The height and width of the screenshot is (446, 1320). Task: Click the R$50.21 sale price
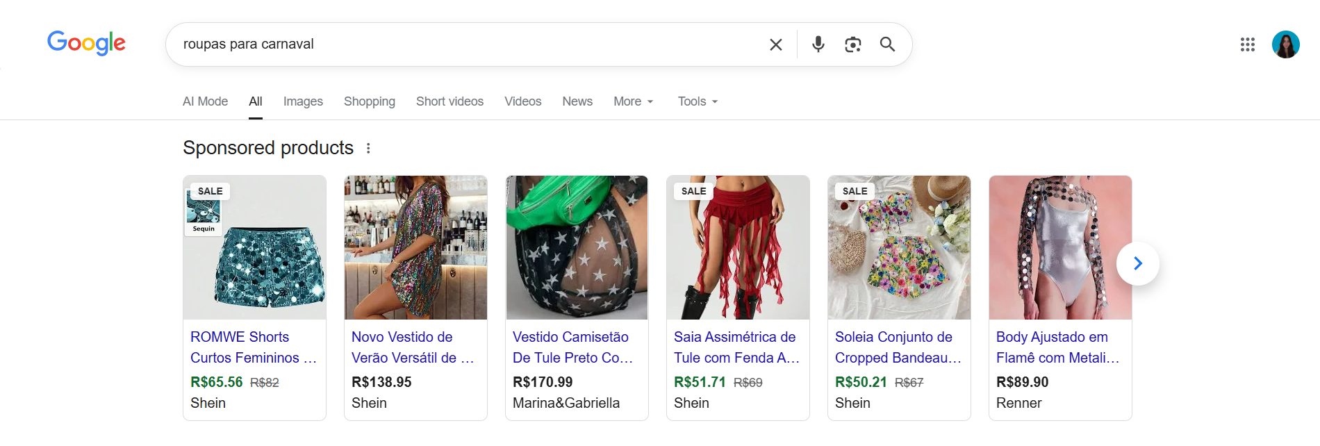coord(861,382)
